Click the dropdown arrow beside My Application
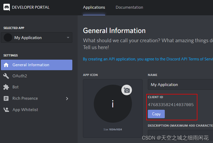 pos(68,37)
